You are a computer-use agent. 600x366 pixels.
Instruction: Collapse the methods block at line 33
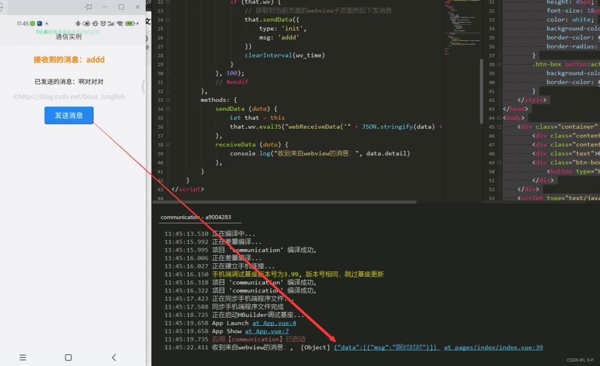(x=168, y=100)
